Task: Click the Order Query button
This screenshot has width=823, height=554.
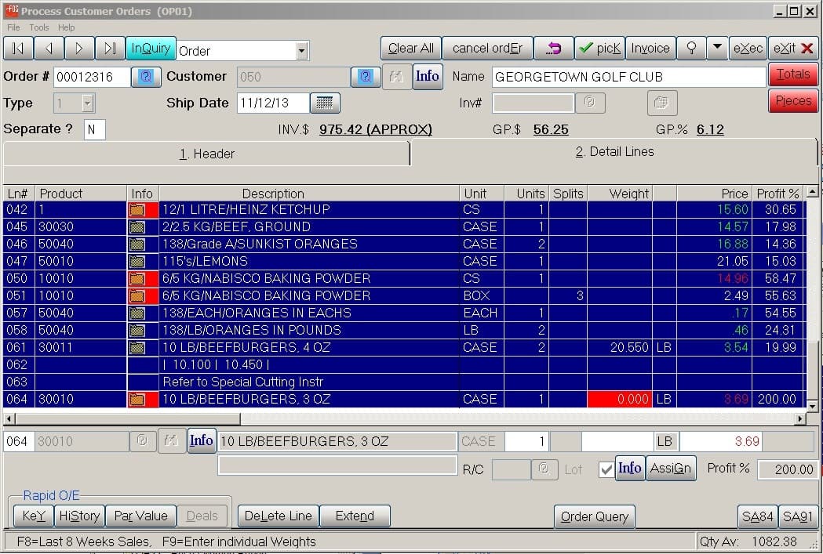Action: tap(595, 517)
